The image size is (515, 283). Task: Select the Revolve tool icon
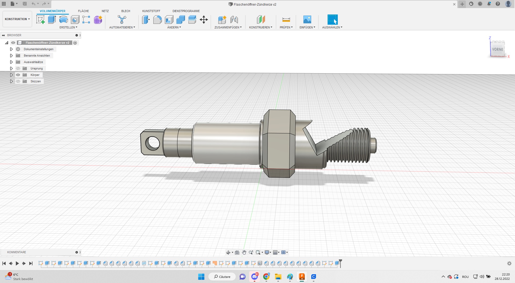click(x=63, y=20)
